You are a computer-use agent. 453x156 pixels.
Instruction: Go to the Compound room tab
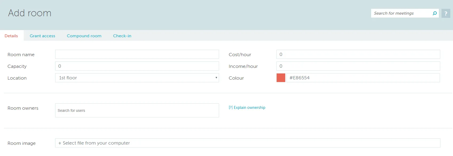[84, 36]
